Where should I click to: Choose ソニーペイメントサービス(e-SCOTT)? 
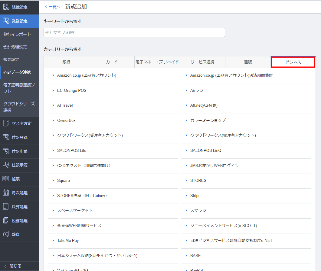pos(224,226)
